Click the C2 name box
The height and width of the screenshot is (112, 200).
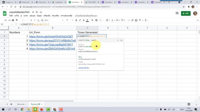[x=6, y=24]
